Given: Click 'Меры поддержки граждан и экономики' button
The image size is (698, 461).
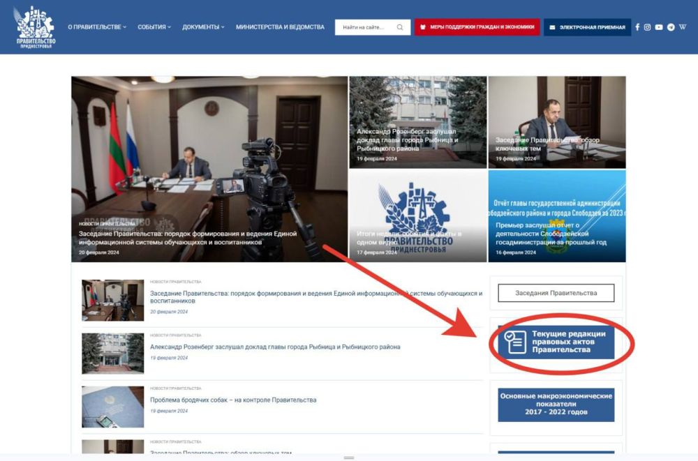Looking at the screenshot, I should click(477, 27).
